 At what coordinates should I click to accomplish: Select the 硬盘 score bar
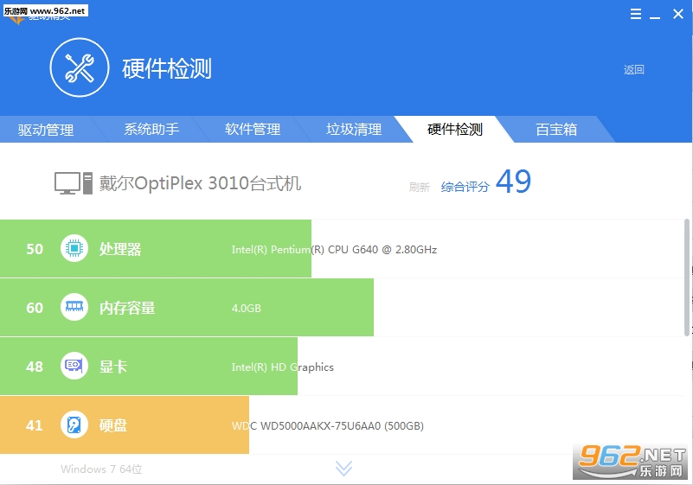point(125,424)
